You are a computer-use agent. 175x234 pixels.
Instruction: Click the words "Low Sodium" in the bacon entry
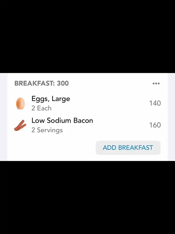click(x=51, y=121)
